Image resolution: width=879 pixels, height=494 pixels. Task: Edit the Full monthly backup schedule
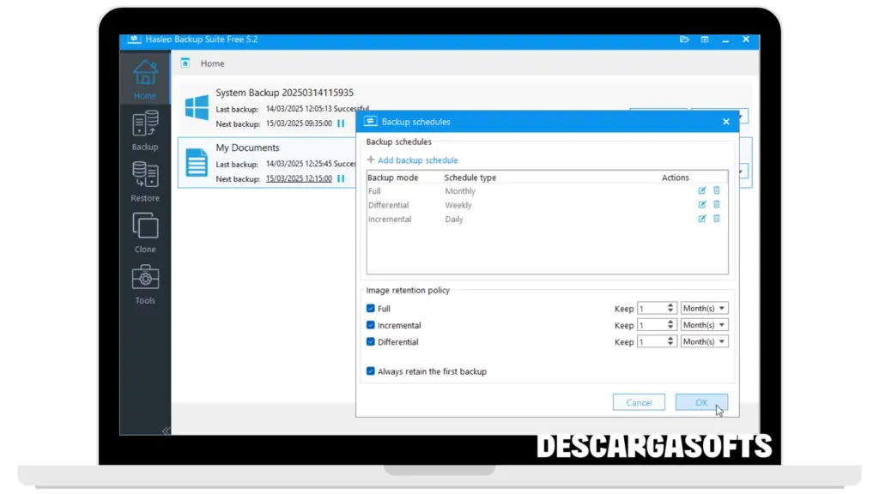click(x=702, y=191)
